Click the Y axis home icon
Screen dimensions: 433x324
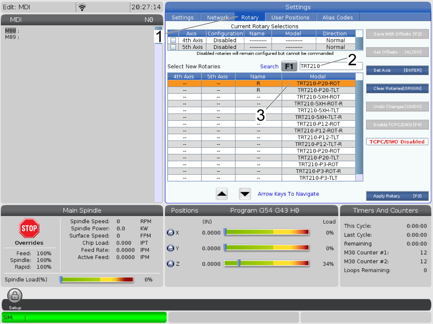(x=170, y=248)
